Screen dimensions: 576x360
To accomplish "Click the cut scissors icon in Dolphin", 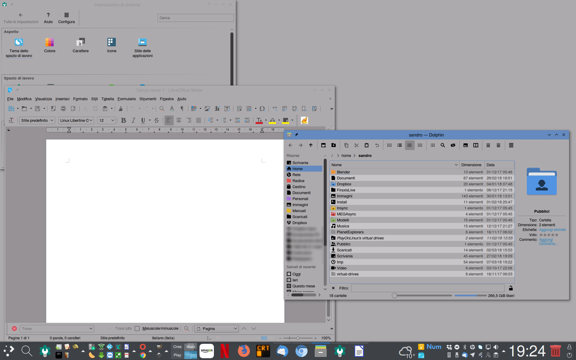I will coord(356,145).
